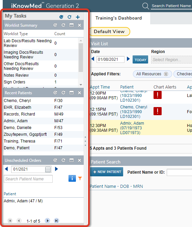The image size is (192, 227).
Task: Open the Training's Dashboard tab
Action: click(x=119, y=18)
